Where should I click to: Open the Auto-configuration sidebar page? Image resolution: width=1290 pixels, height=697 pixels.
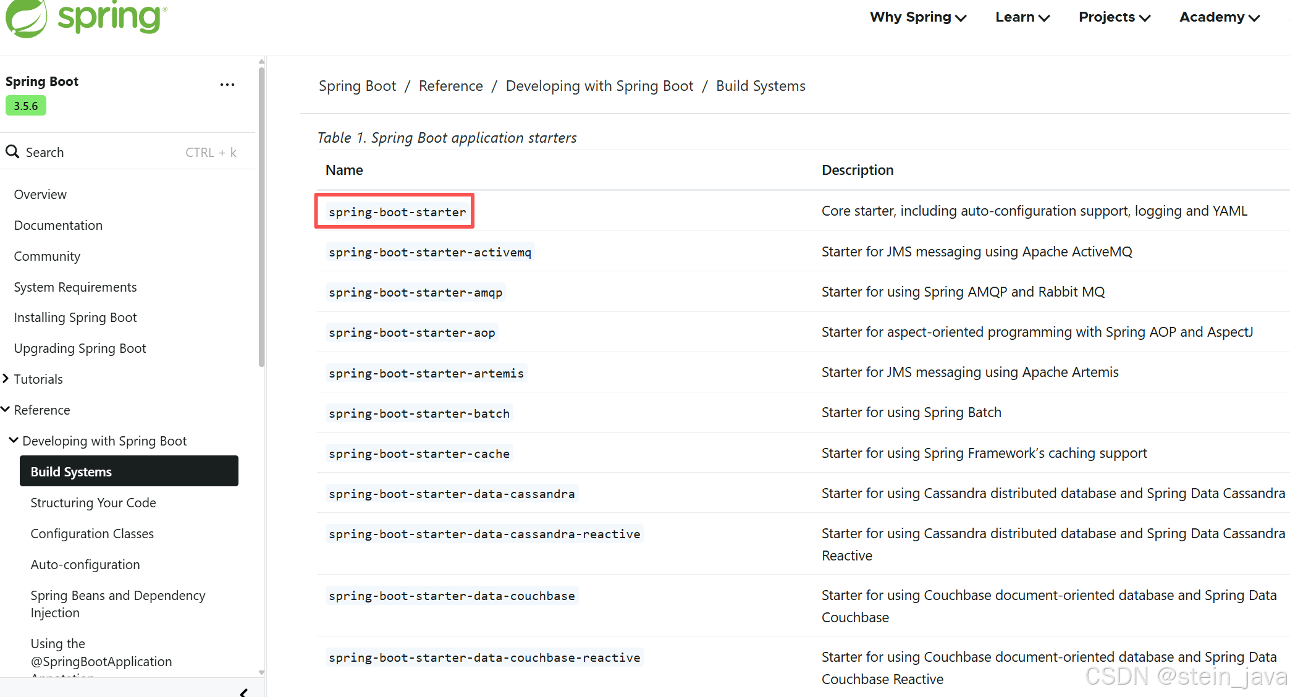pyautogui.click(x=85, y=565)
